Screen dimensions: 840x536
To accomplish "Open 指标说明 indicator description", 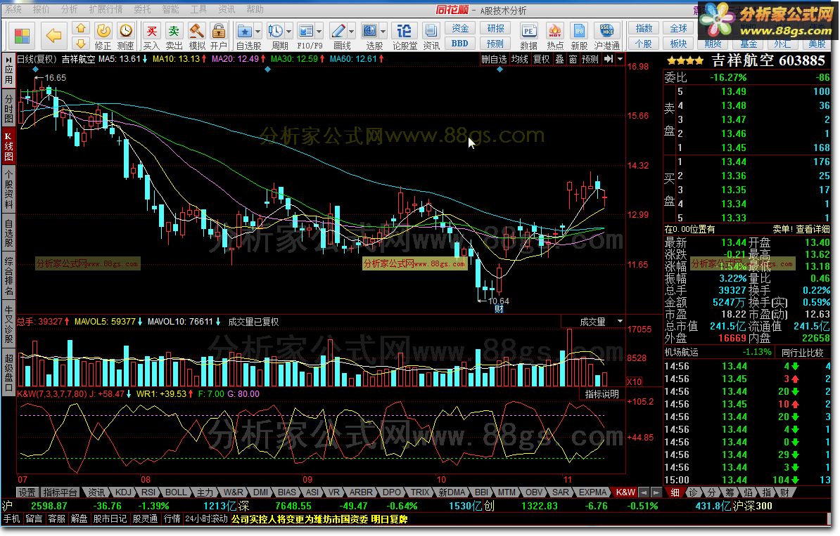I will pyautogui.click(x=602, y=393).
